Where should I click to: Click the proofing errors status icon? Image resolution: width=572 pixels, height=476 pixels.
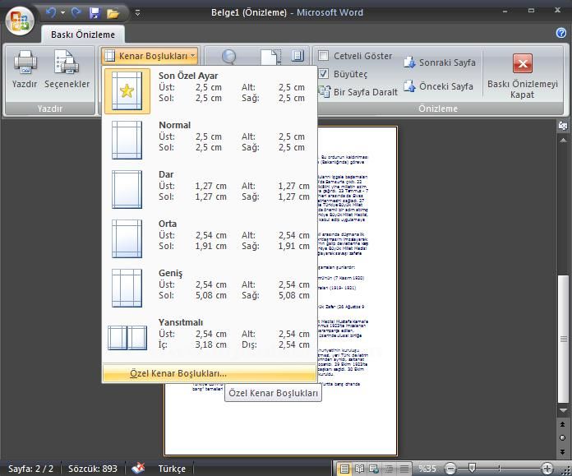click(x=138, y=469)
